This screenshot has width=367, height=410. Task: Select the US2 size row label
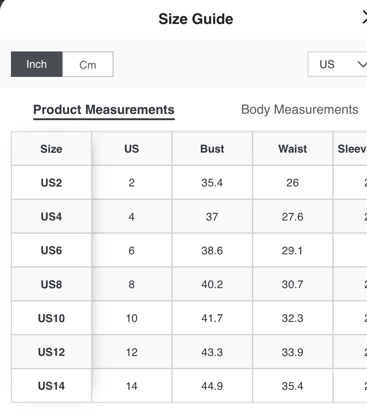tap(51, 183)
